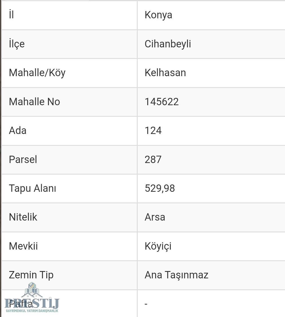This screenshot has width=285, height=317.
Task: Select Mahalle No value 145622
Action: (x=162, y=102)
